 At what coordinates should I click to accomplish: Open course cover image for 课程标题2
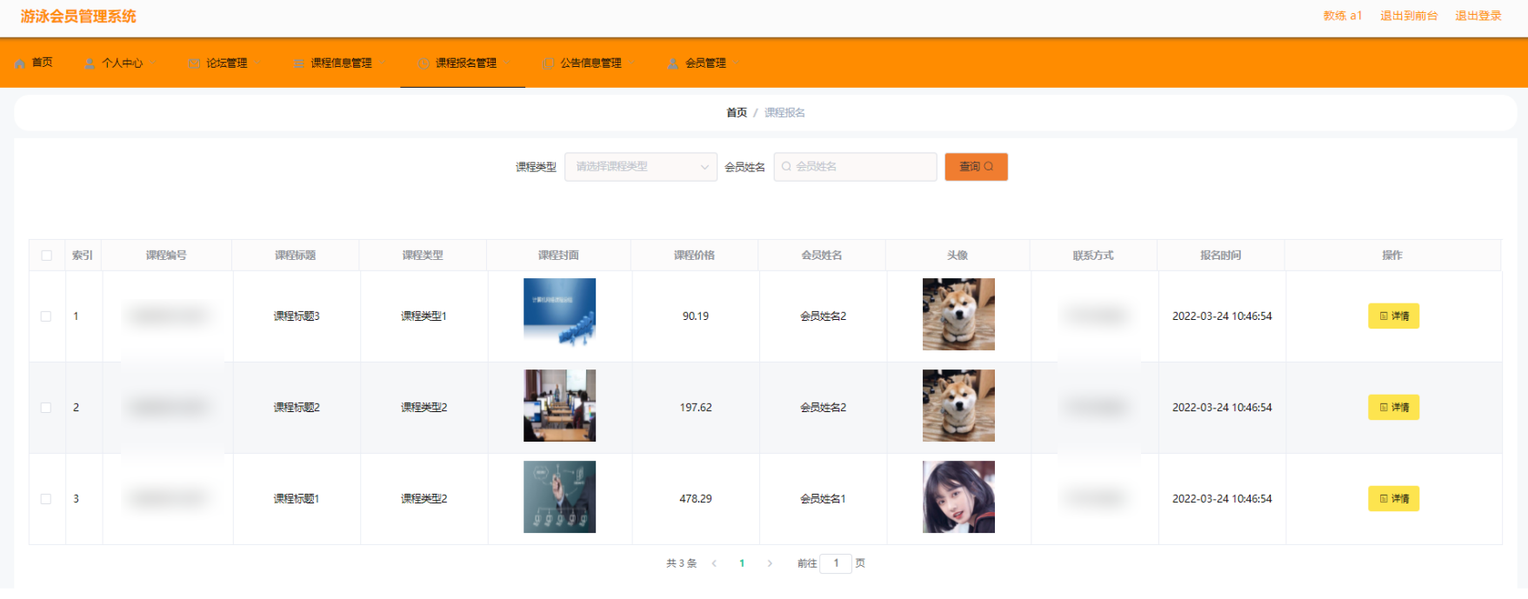pos(559,406)
